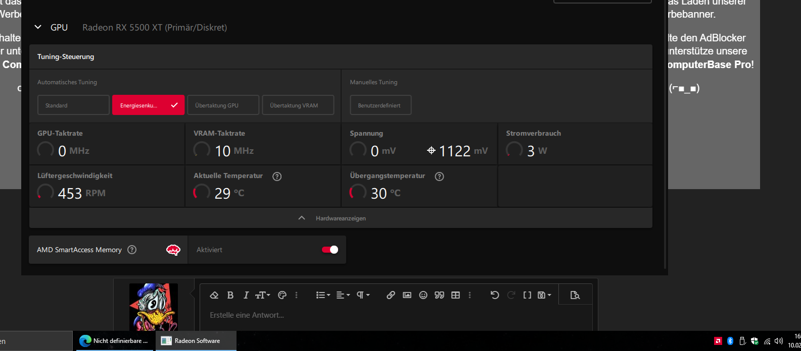Click the Aktiviert status label
The height and width of the screenshot is (351, 801).
(x=209, y=250)
